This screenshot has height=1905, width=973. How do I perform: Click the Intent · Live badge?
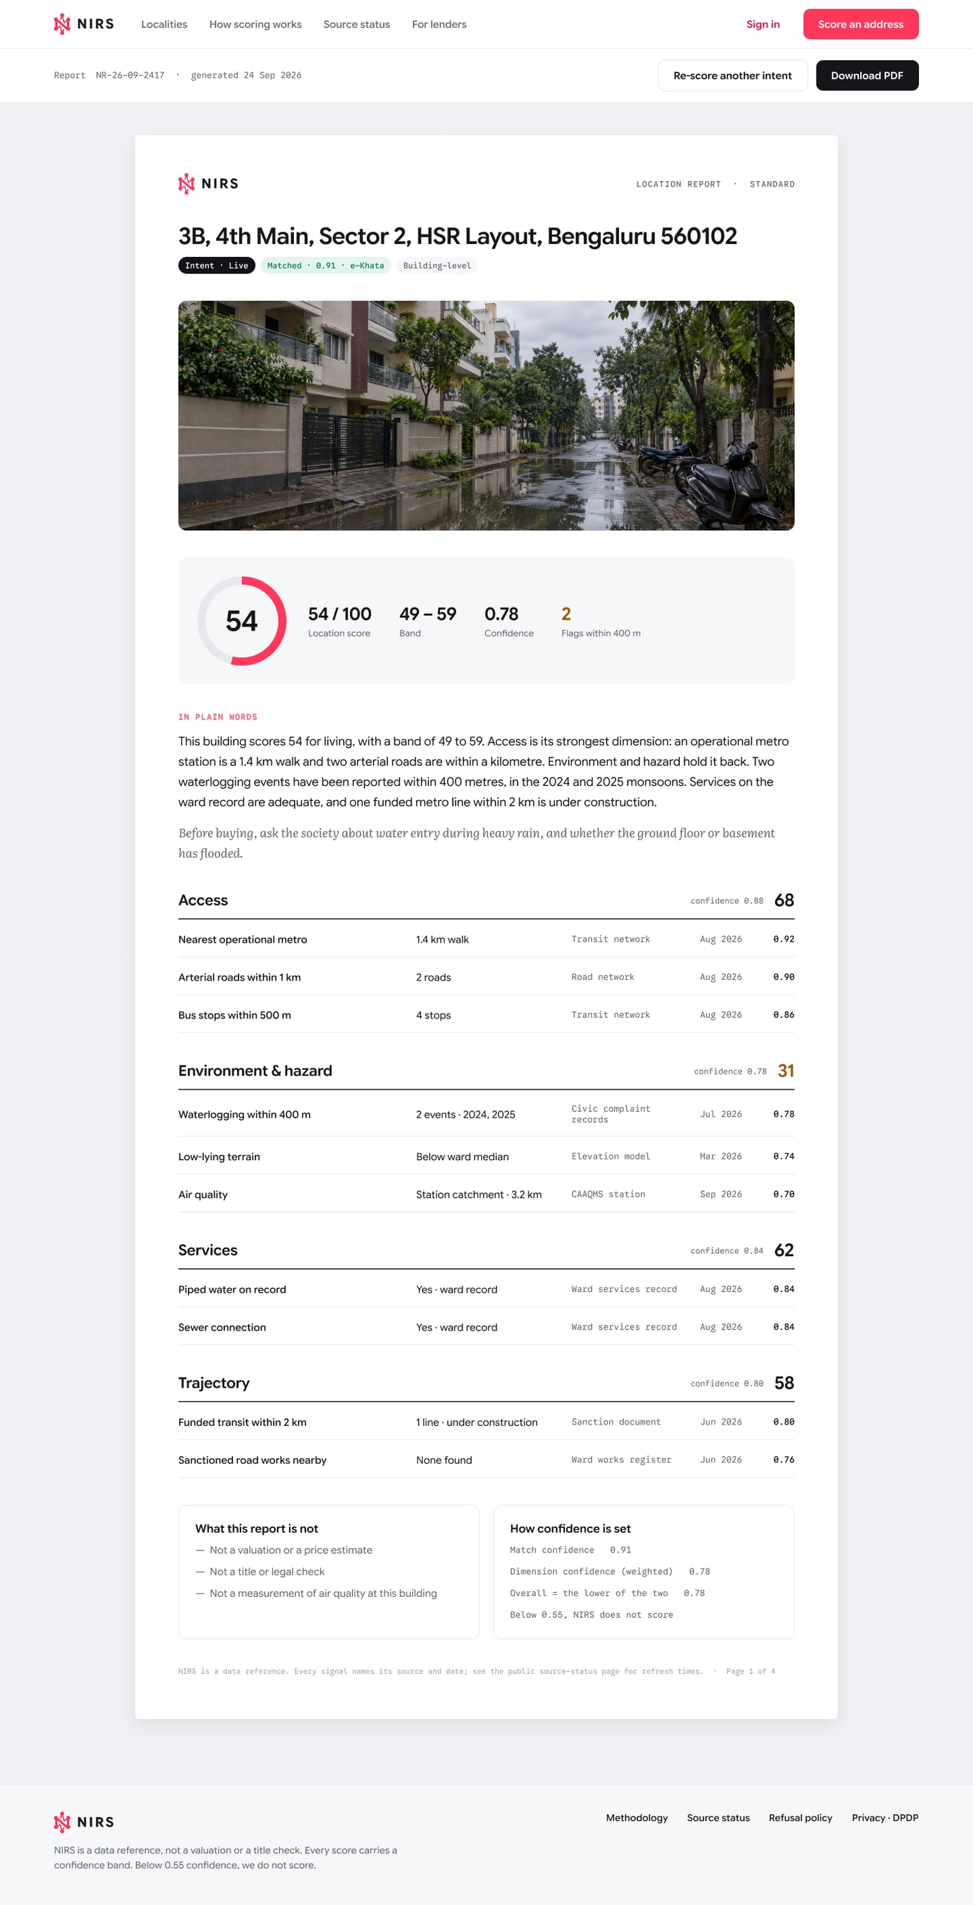click(217, 266)
